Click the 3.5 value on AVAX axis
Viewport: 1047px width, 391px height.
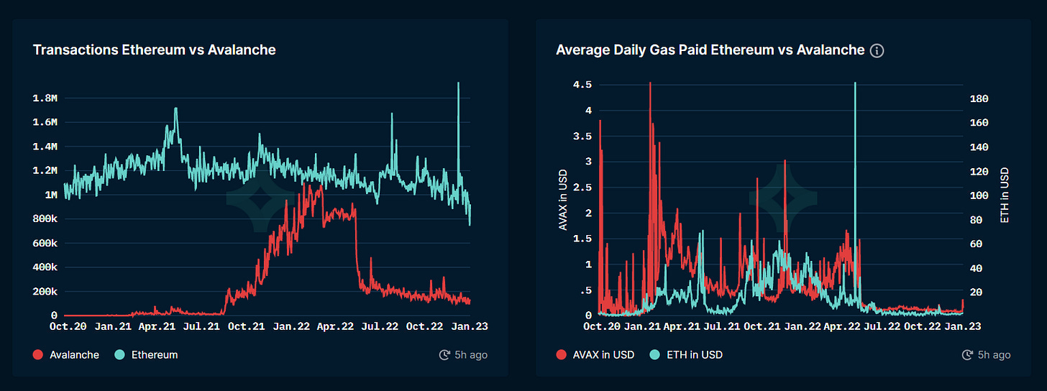581,136
